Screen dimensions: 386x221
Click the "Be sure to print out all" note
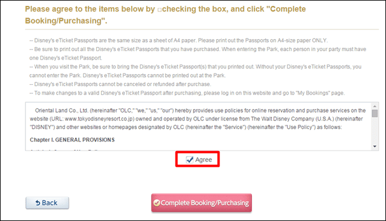coord(198,54)
